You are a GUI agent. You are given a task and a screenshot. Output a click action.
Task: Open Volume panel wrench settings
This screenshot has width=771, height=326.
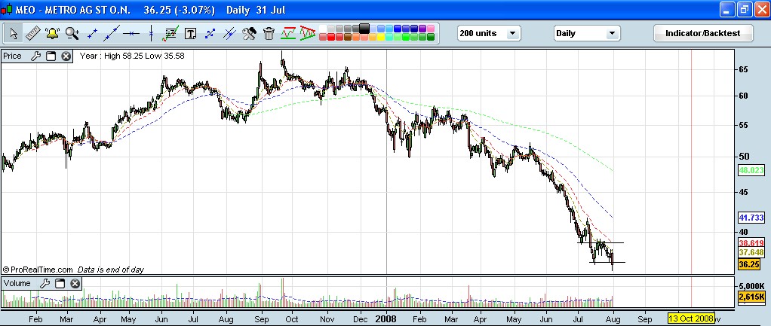(x=45, y=283)
